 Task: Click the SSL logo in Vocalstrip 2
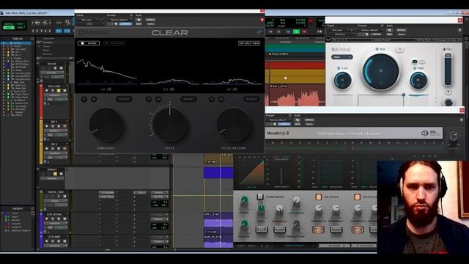coord(430,133)
